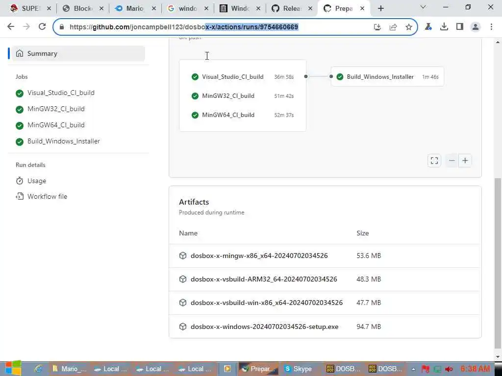Open Chrome three-dot menu
This screenshot has height=376, width=502.
491,27
